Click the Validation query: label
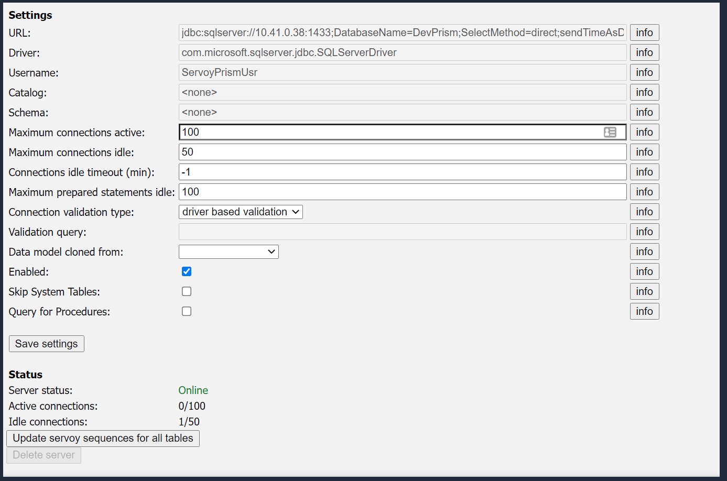Screen dimensions: 727x481 click(x=48, y=232)
